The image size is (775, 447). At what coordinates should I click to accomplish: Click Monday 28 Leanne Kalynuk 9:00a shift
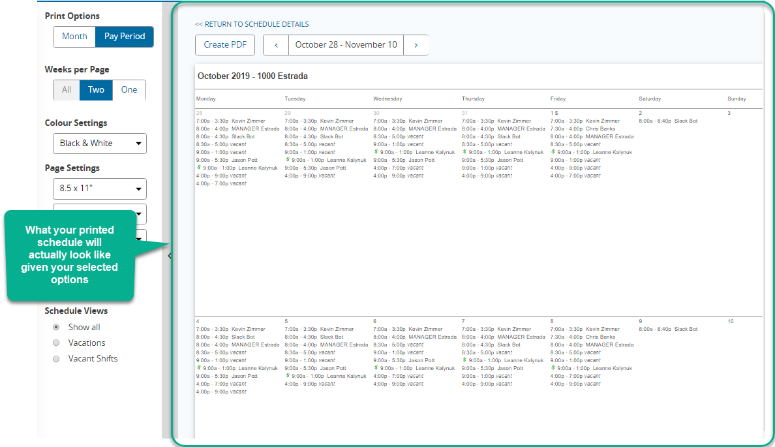(237, 168)
